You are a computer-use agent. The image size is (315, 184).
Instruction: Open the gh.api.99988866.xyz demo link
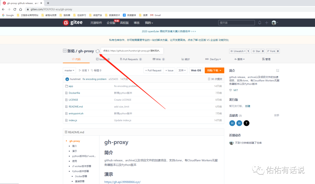(122, 182)
